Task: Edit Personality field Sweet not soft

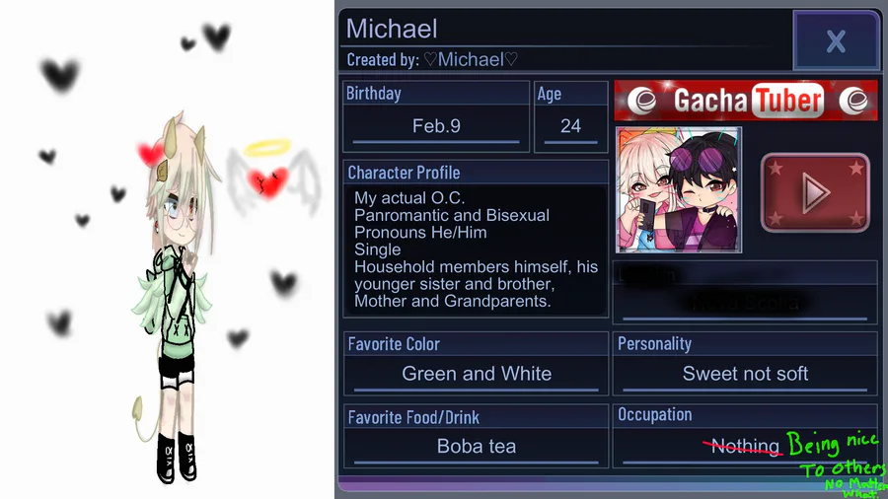Action: pos(745,374)
